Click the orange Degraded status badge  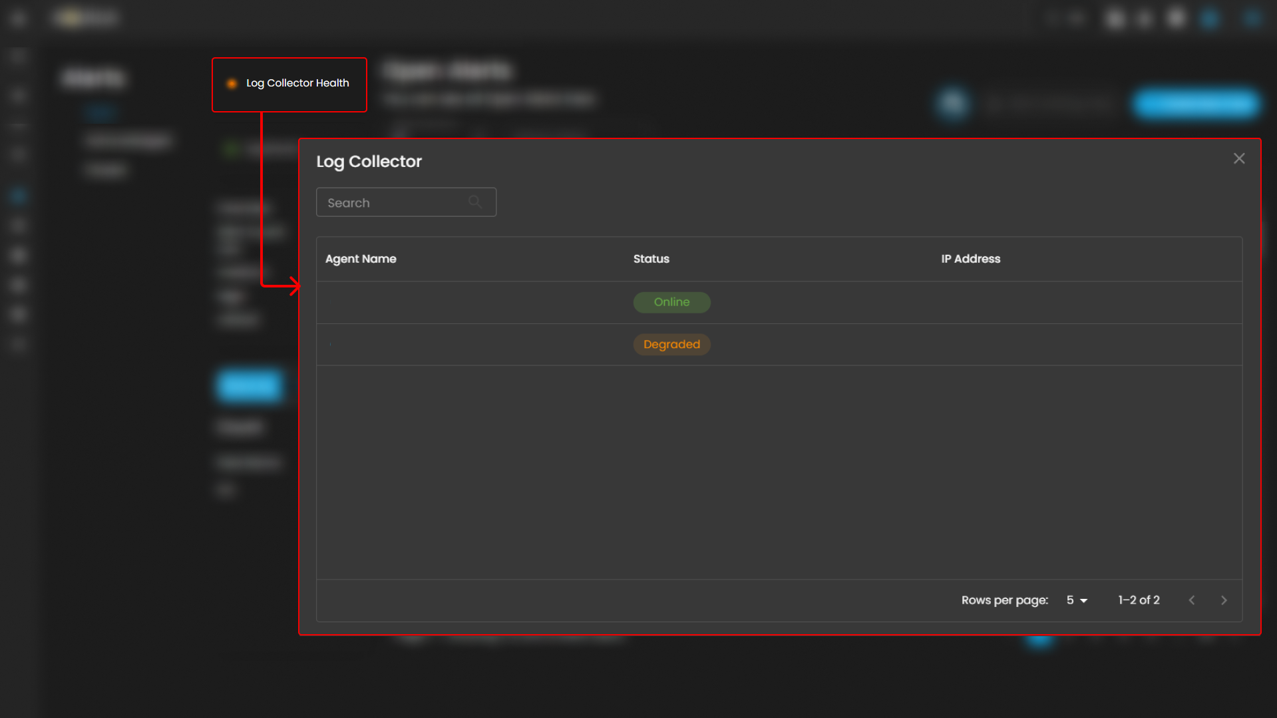point(671,345)
